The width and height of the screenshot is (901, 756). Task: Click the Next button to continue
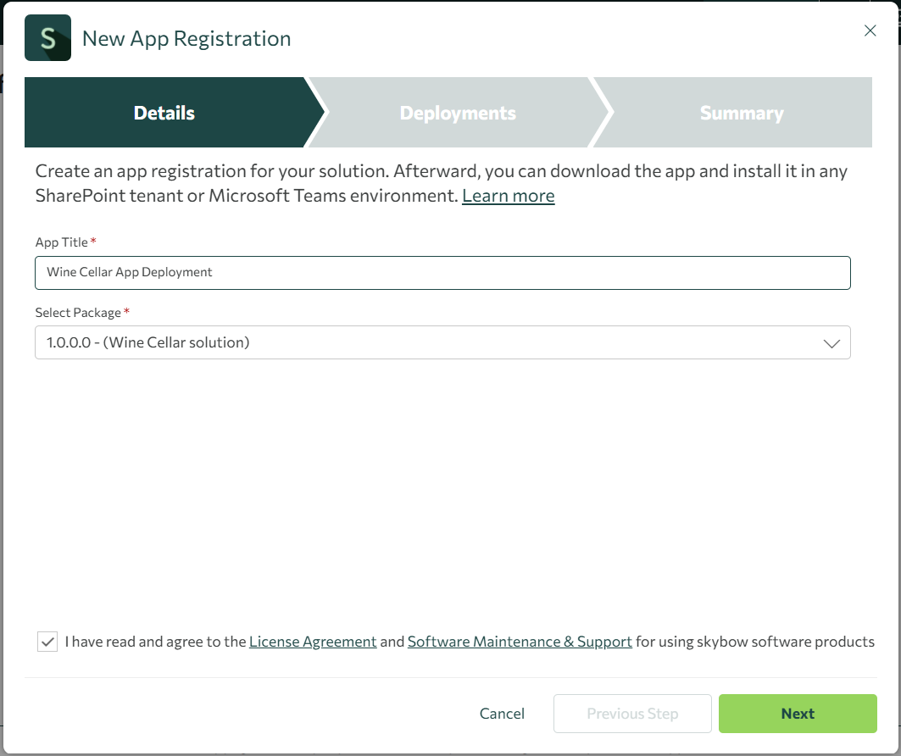(x=798, y=713)
